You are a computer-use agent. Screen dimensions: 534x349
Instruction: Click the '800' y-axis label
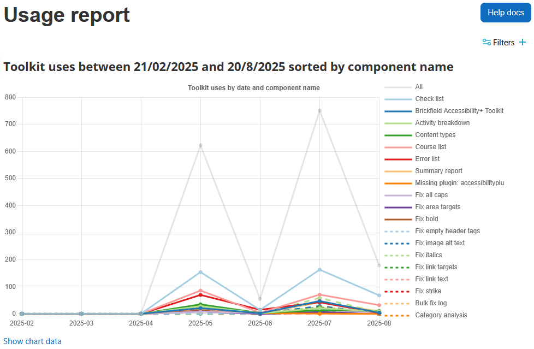coord(10,97)
